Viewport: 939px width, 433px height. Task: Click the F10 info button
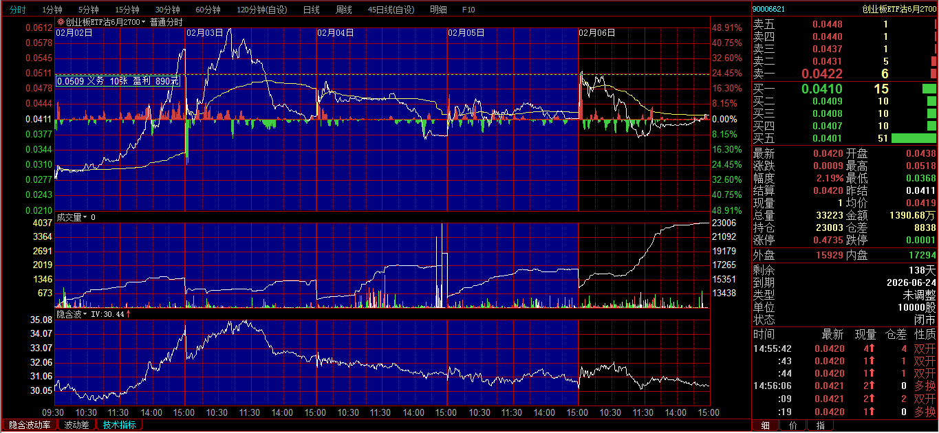coord(468,10)
